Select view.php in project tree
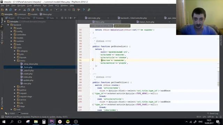The height and width of the screenshot is (125, 223). click(26, 83)
